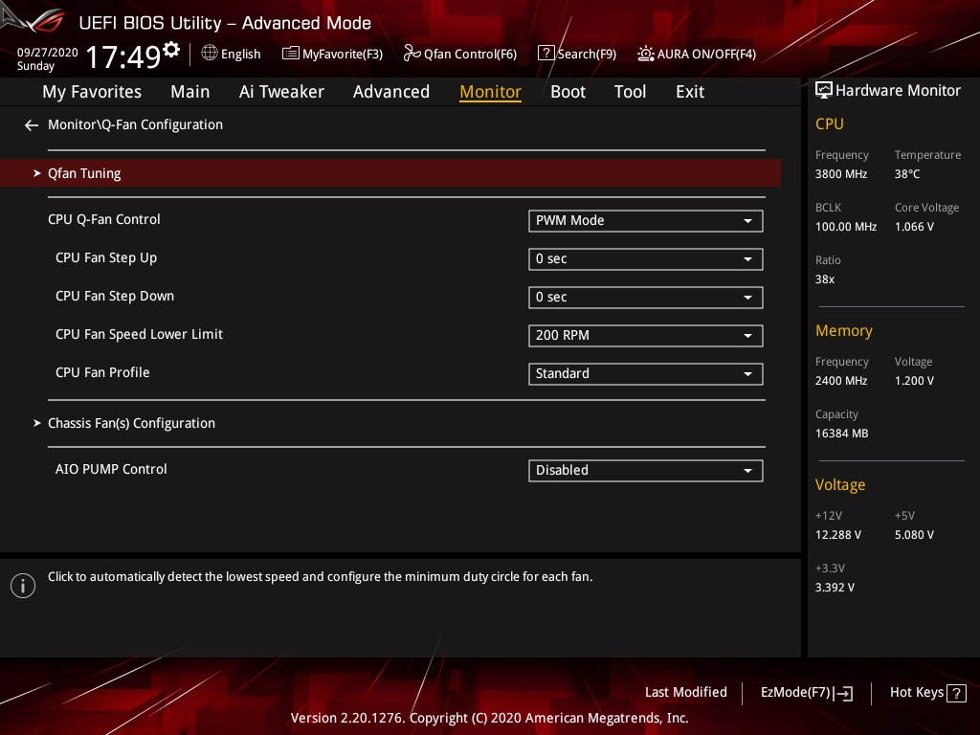
Task: Click the BCLK value 100.00 MHz
Action: [846, 227]
